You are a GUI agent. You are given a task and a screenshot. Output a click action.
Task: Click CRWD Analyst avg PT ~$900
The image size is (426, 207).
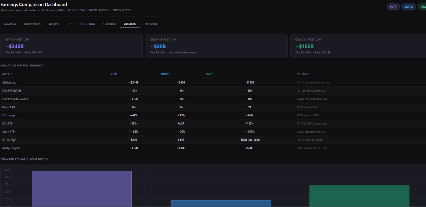[249, 148]
